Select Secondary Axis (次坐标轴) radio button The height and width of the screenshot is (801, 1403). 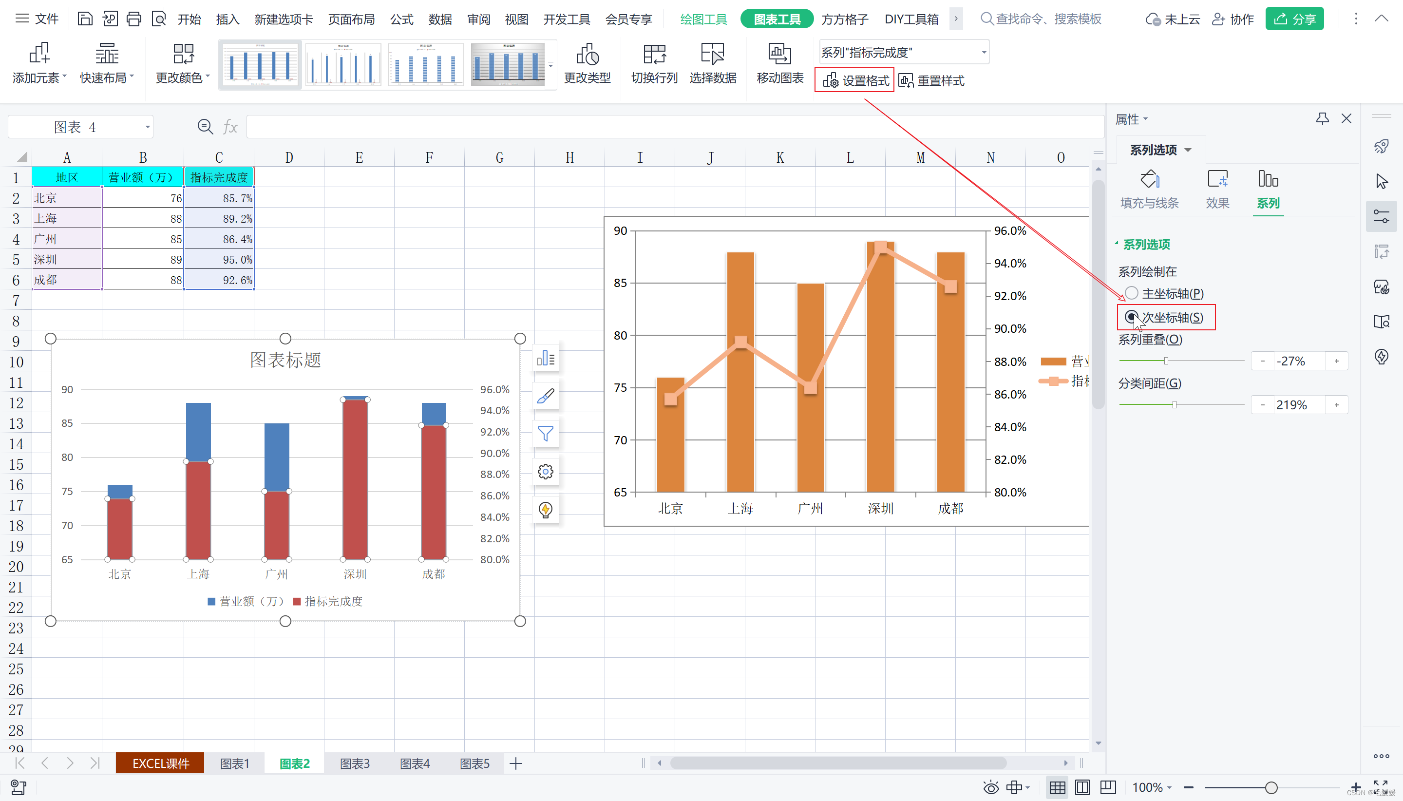1131,317
